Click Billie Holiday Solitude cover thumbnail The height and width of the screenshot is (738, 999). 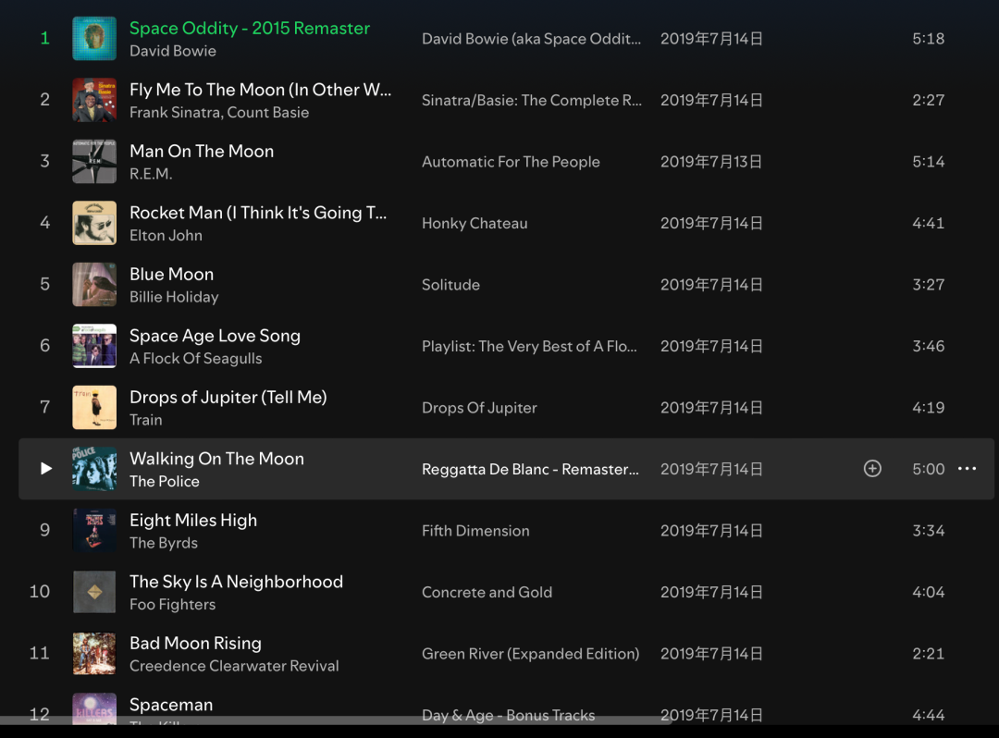click(94, 285)
